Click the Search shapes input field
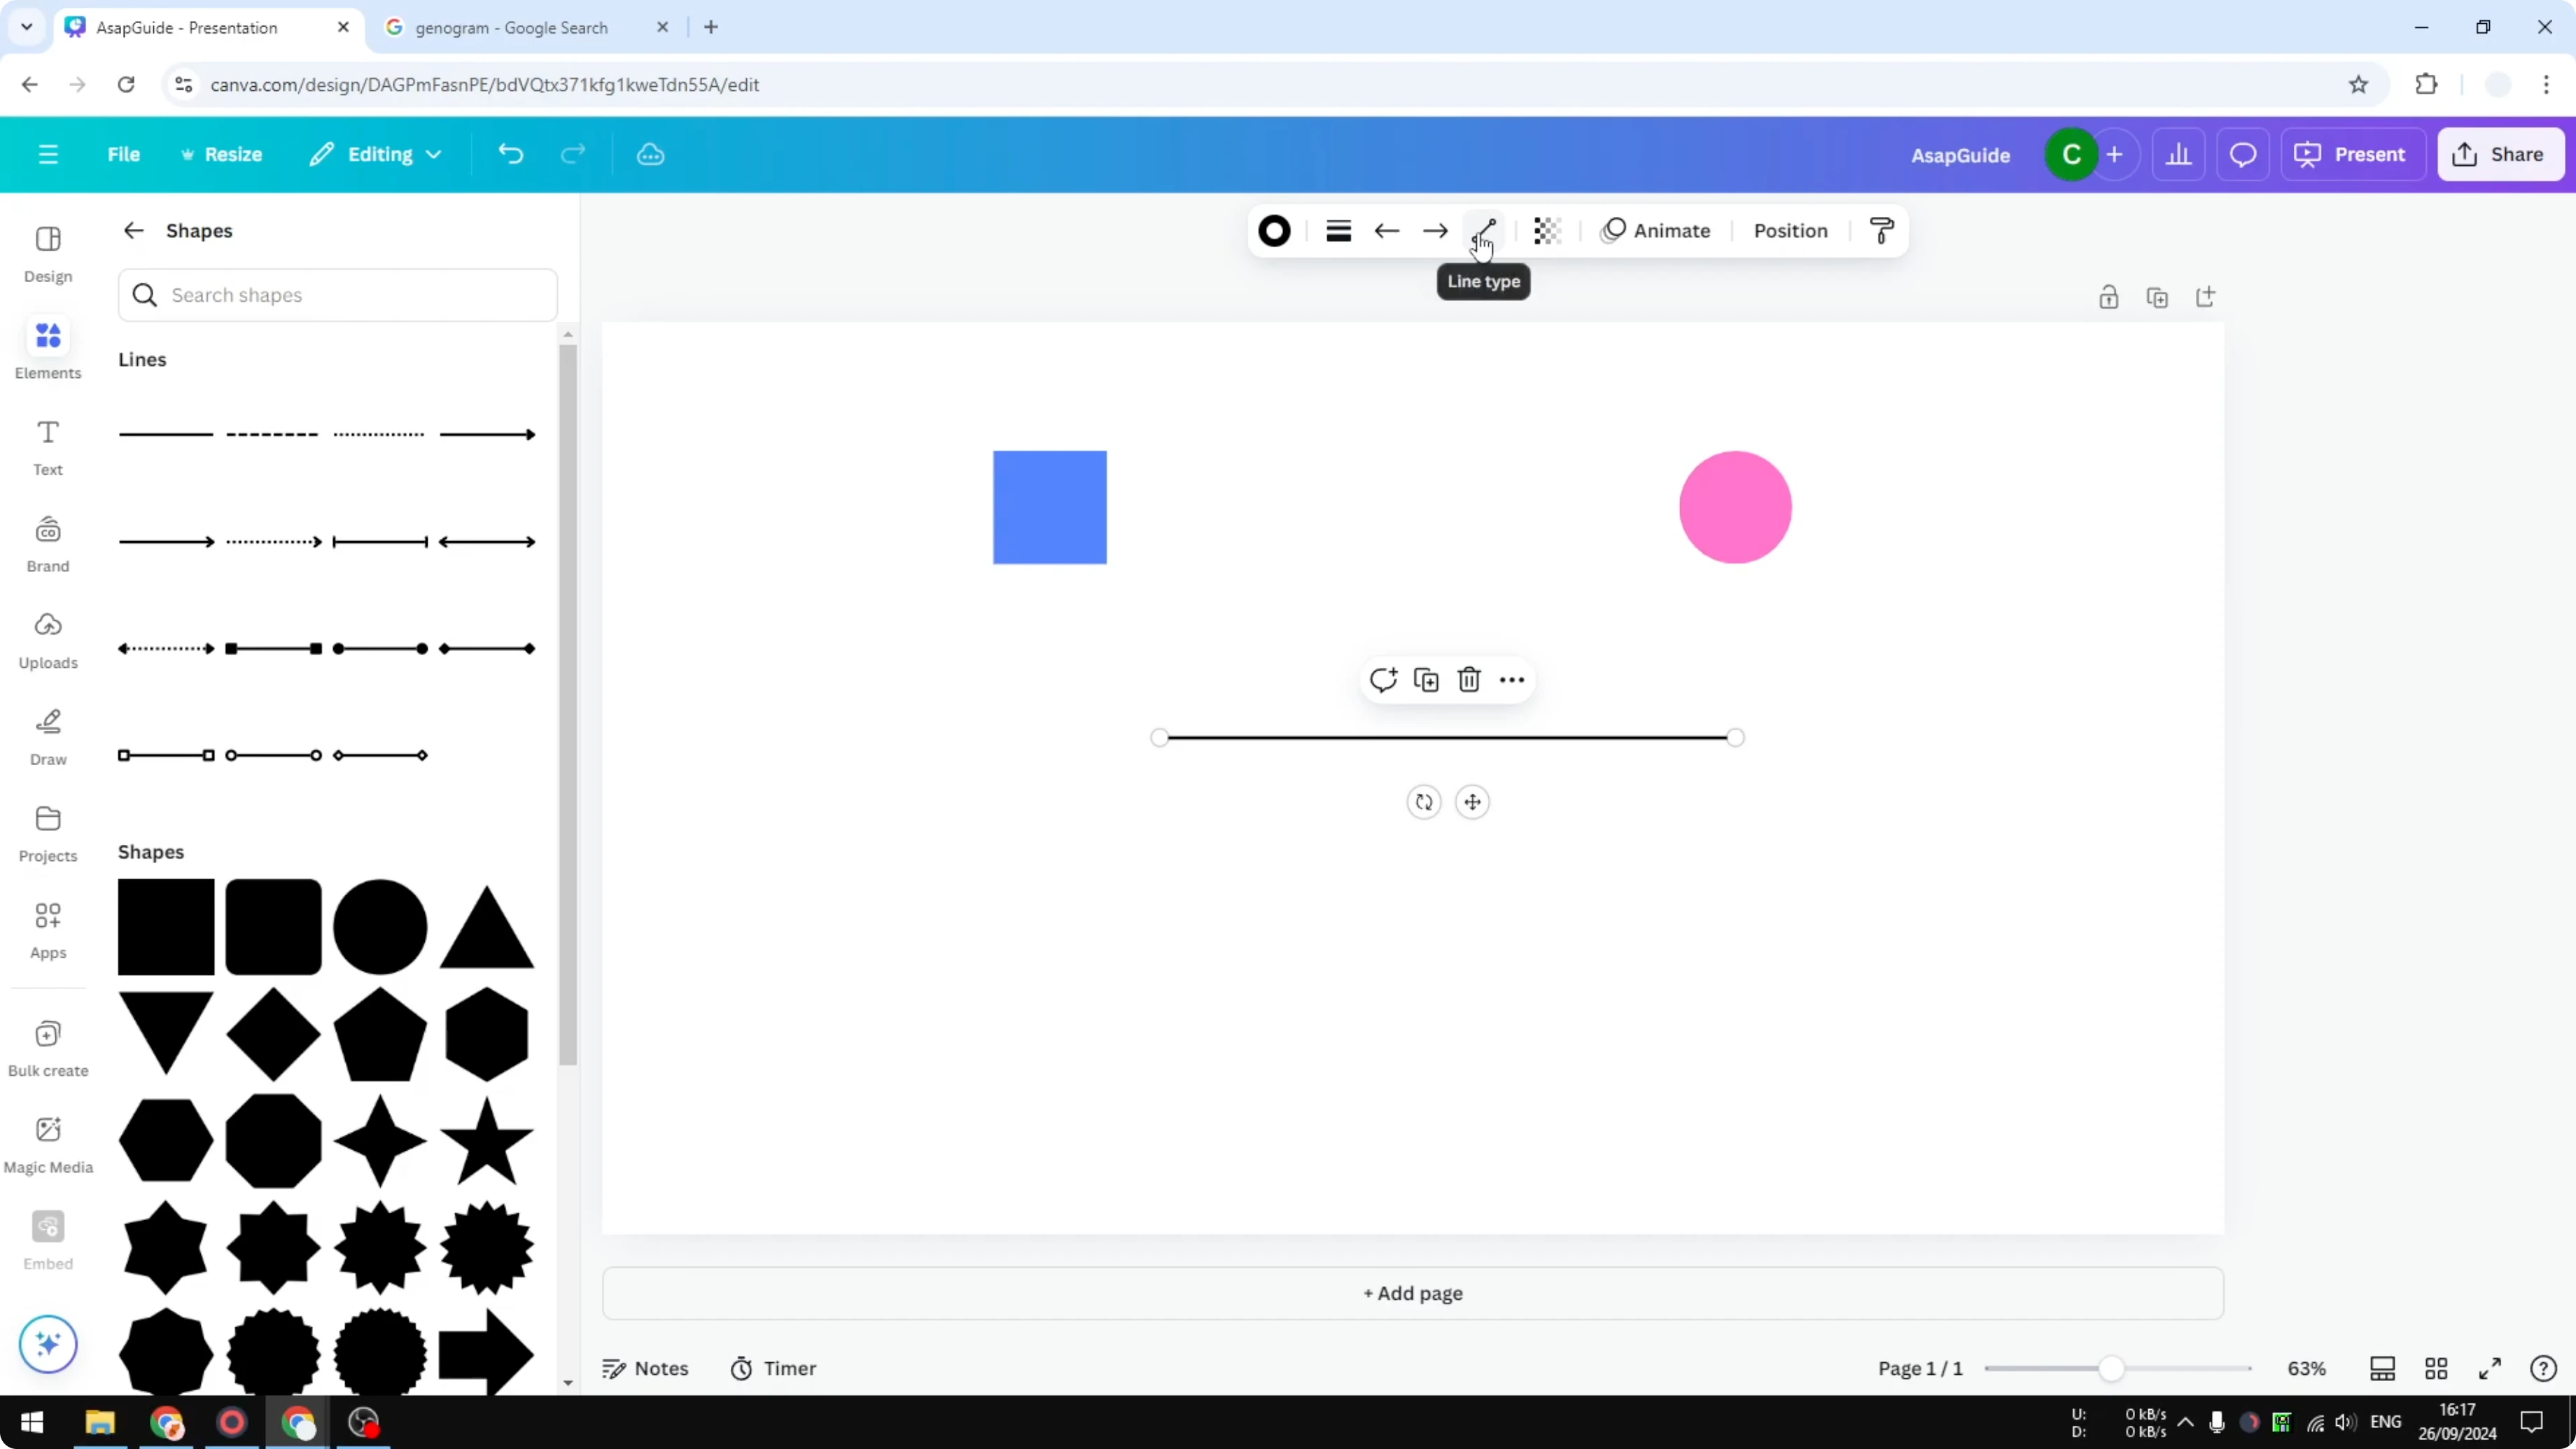The height and width of the screenshot is (1449, 2576). click(x=338, y=295)
